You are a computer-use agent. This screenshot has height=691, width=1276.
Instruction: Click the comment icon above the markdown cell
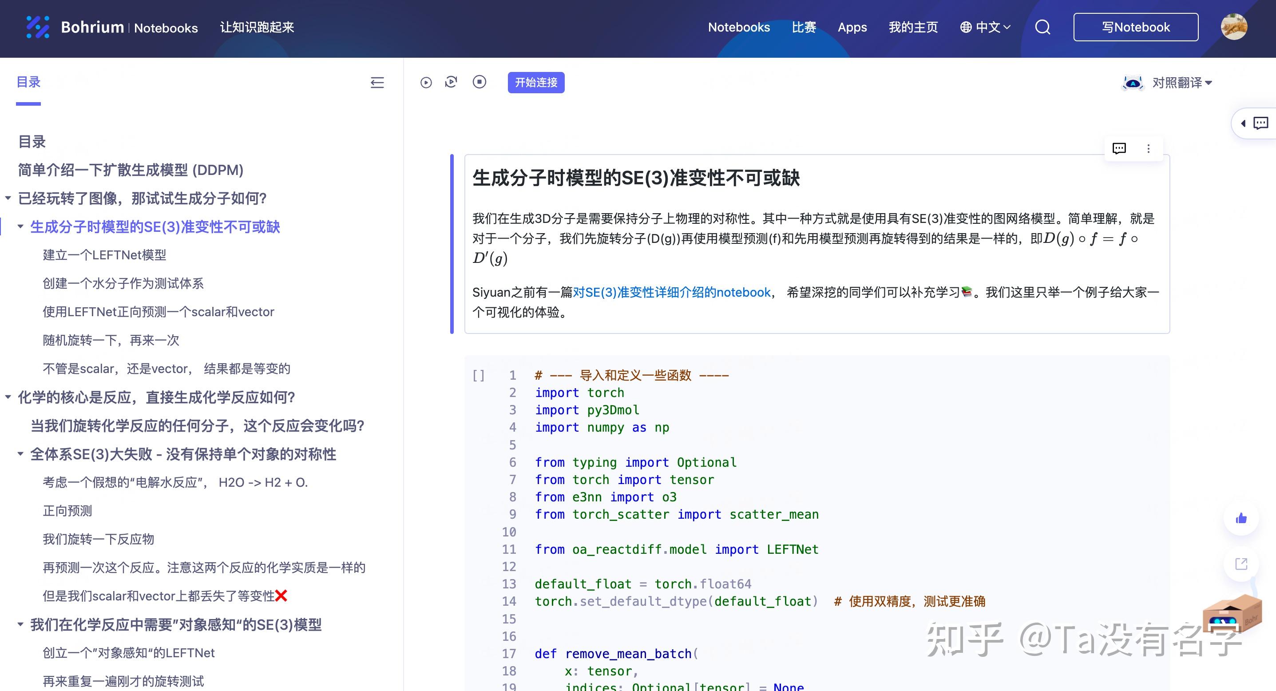pos(1118,148)
